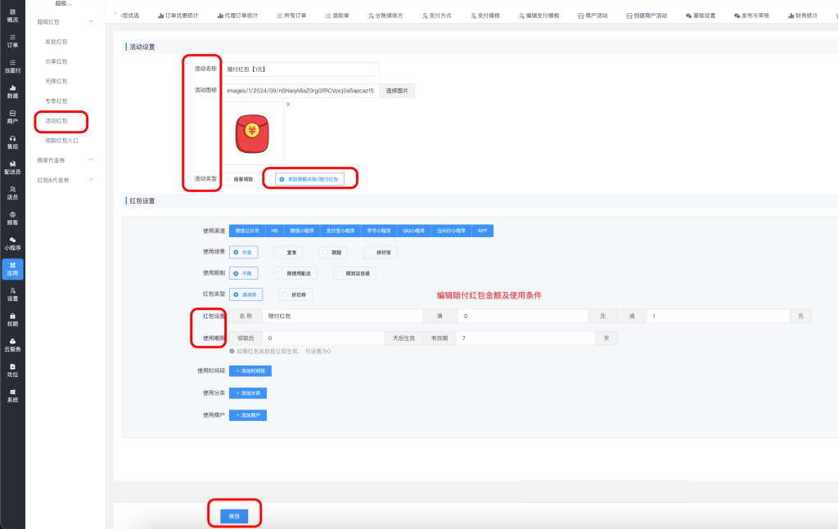Select 限使用配送 usage restriction option

click(x=298, y=274)
